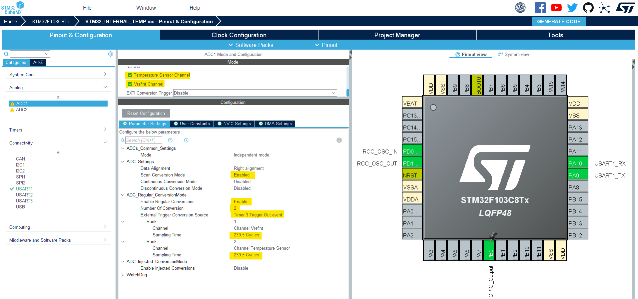Switch to the Clock Configuration tab
This screenshot has height=299, width=638.
click(x=239, y=35)
